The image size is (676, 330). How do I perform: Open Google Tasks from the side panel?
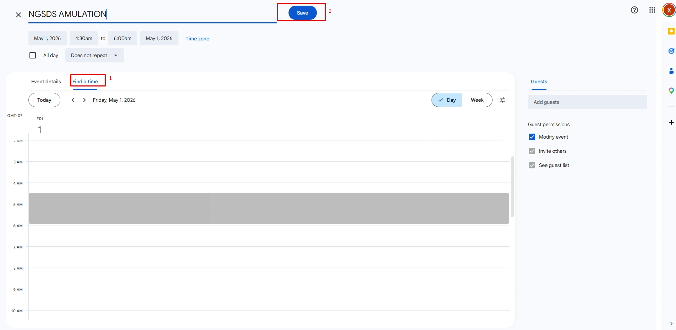point(671,51)
